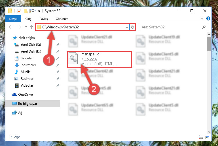Click the pin icon next to Belgeler
Screen dimensions: 218x146
(58, 58)
